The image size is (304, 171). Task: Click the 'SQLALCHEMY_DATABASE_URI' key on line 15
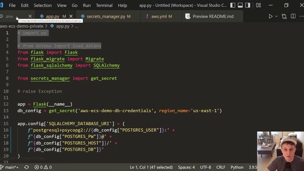point(79,123)
